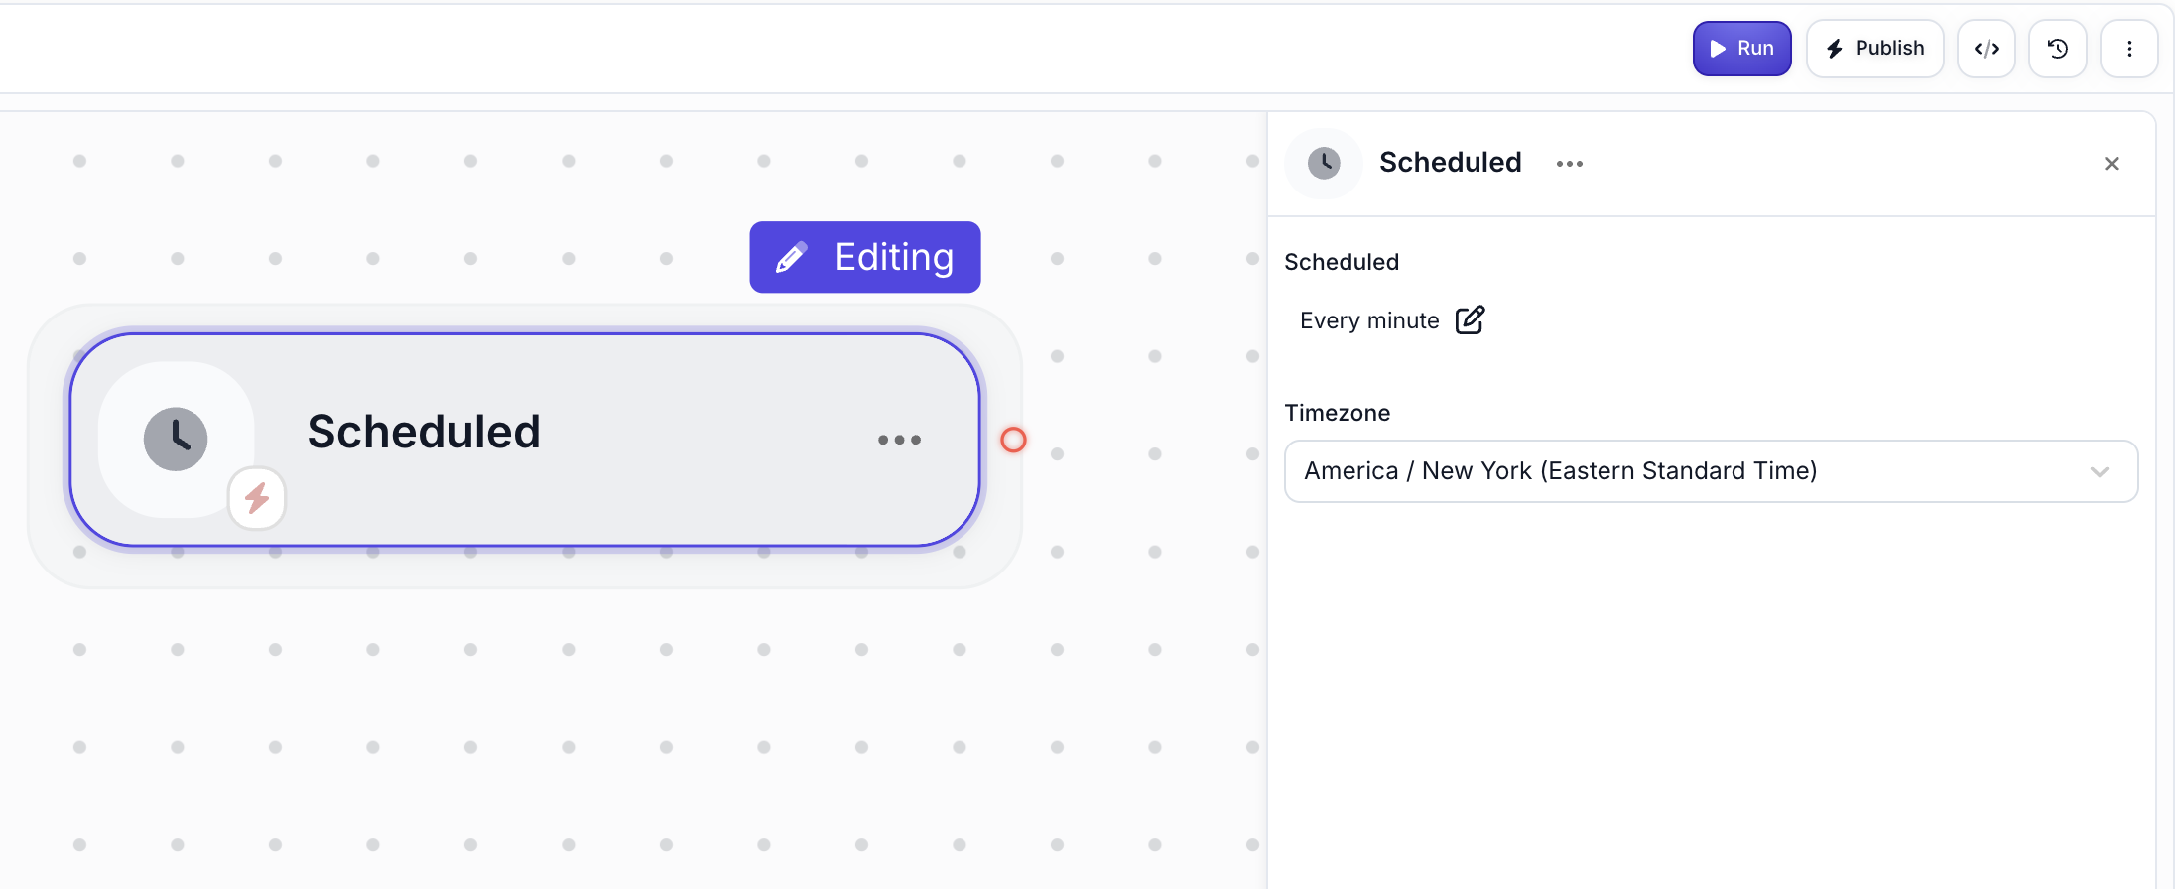2183x889 pixels.
Task: Click the lightning trigger badge on Scheduled node
Action: 256,498
